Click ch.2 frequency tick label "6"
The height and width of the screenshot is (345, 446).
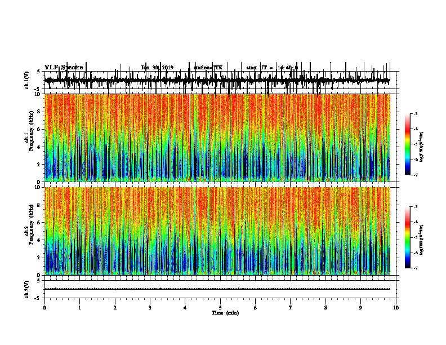click(x=39, y=223)
